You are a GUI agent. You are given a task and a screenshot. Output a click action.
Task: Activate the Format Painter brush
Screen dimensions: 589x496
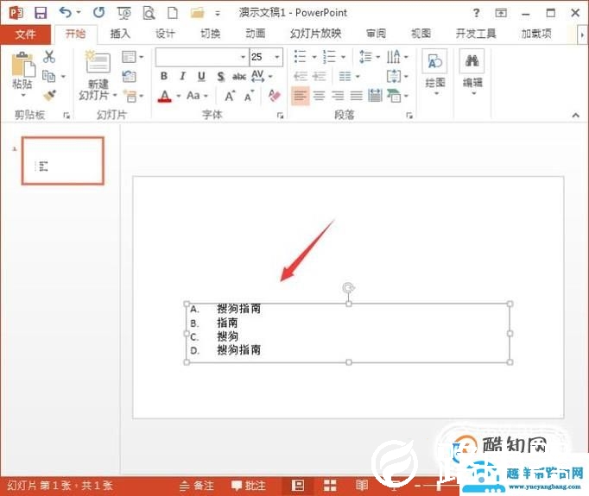[x=49, y=96]
